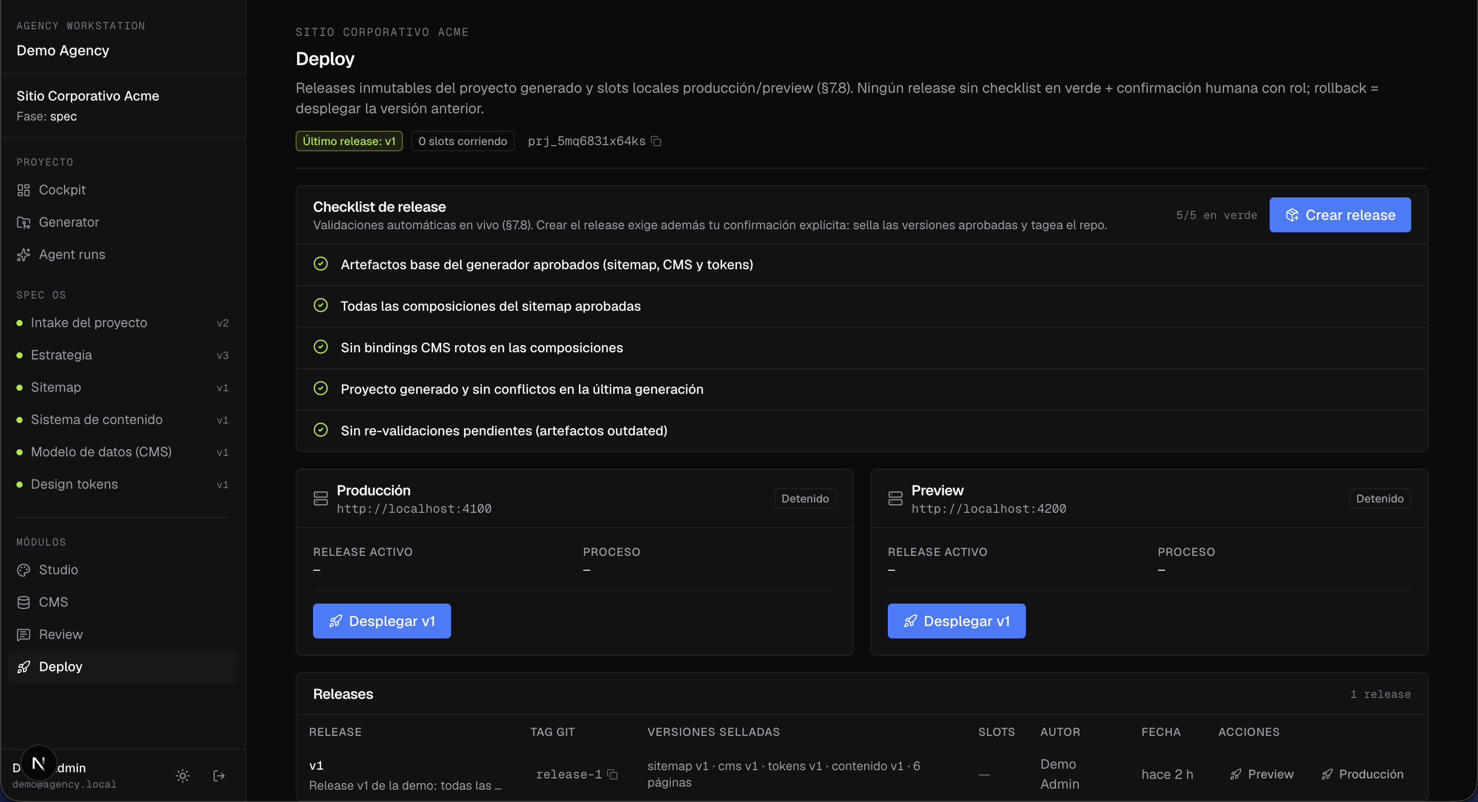Click the check icon for Todas las composiciones
1478x802 pixels.
(x=321, y=306)
